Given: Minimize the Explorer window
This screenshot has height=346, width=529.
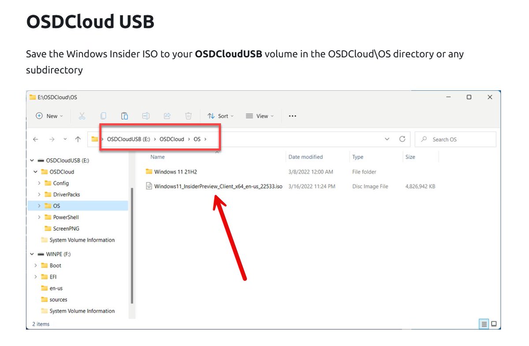Looking at the screenshot, I should (448, 97).
